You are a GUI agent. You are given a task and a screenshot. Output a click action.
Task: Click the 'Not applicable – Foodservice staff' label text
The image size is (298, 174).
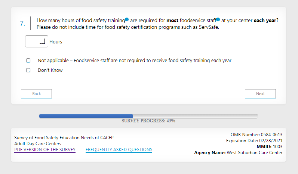pos(135,60)
